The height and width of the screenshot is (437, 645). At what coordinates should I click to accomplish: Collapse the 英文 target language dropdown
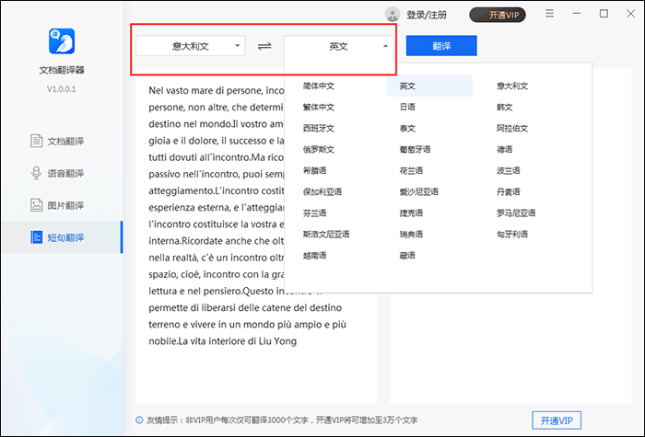tap(339, 45)
